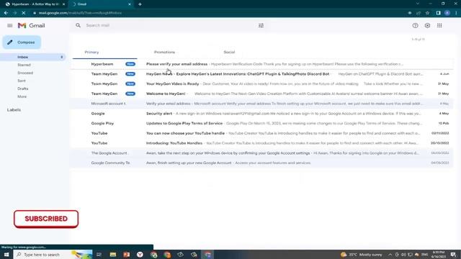The image size is (461, 259).
Task: Open the Welcome to HeyGen email
Action: [261, 94]
